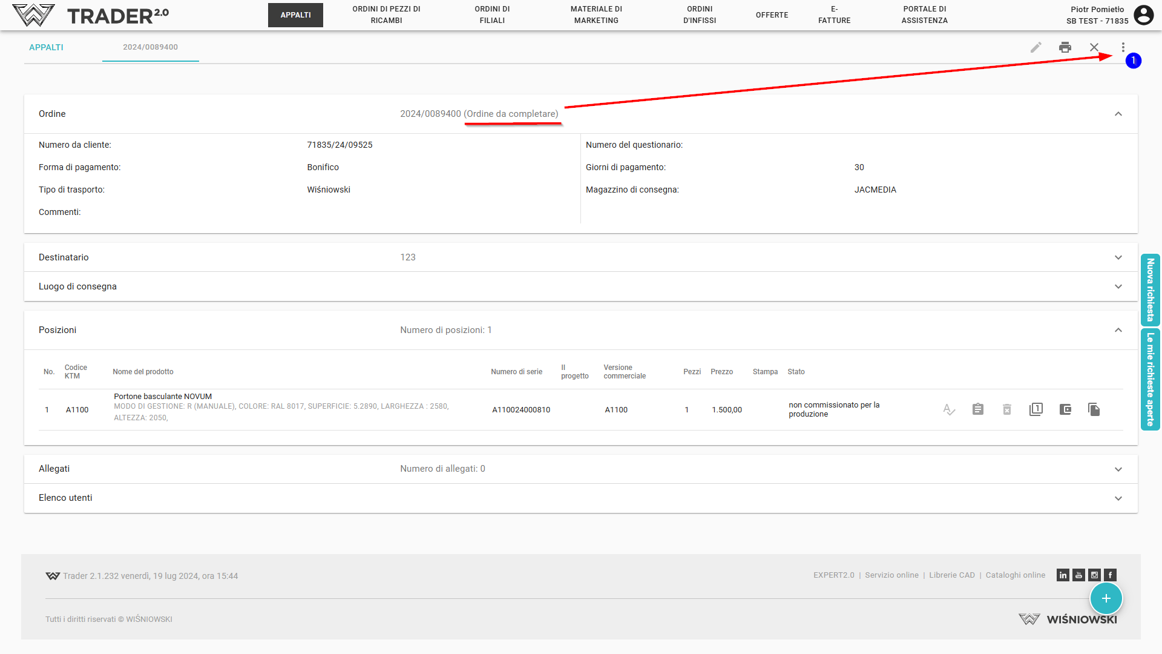The height and width of the screenshot is (654, 1162).
Task: Collapse the Ordine section
Action: pyautogui.click(x=1118, y=114)
